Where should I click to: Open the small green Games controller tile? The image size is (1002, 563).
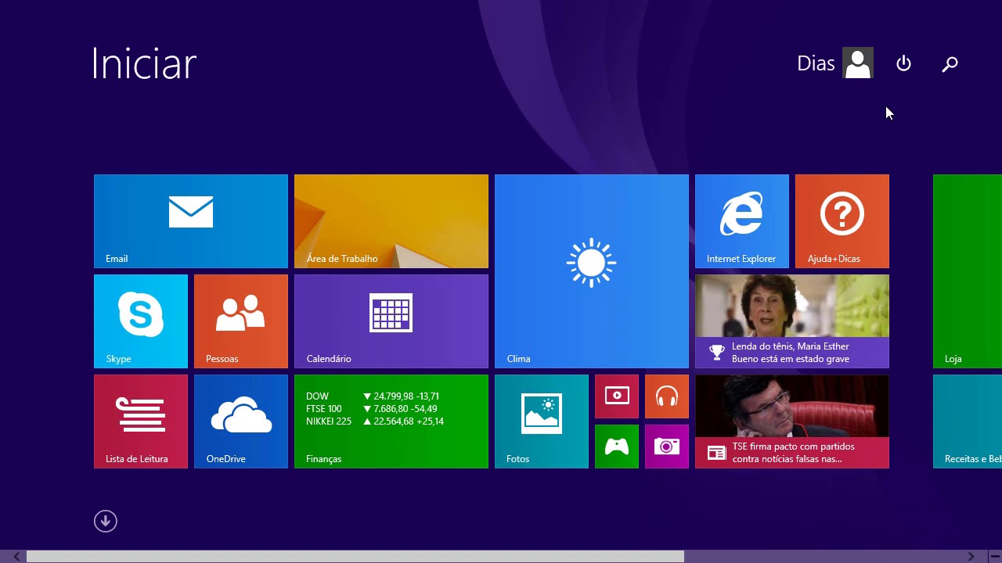[x=617, y=446]
